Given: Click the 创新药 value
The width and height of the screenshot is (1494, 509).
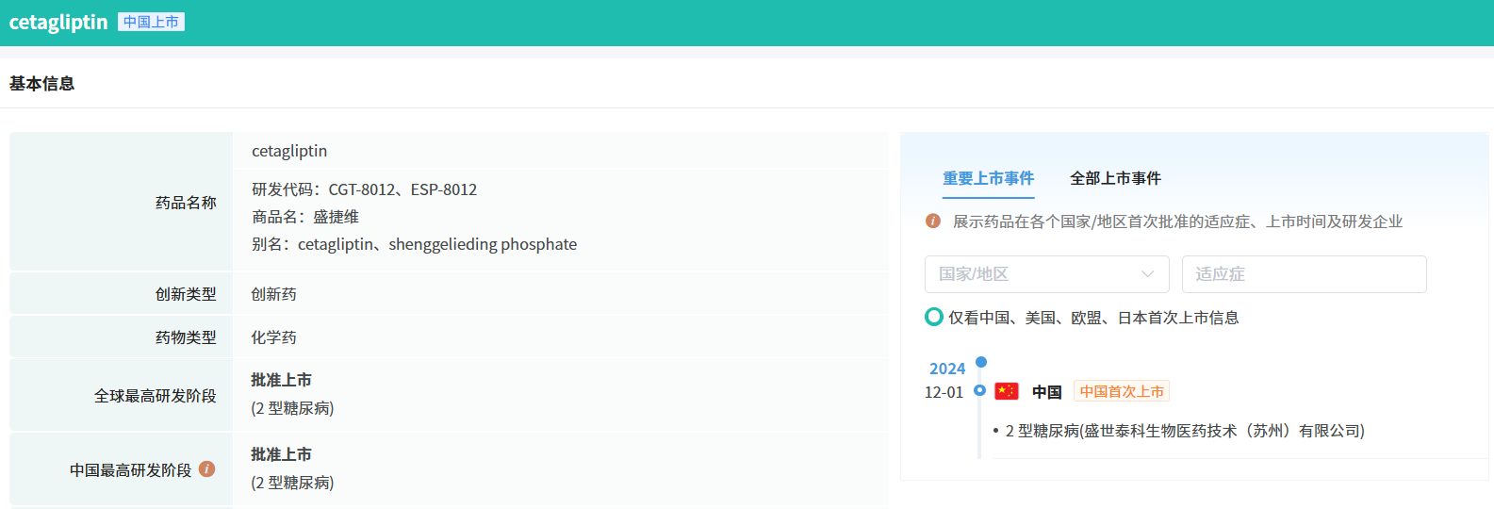Looking at the screenshot, I should tap(273, 294).
